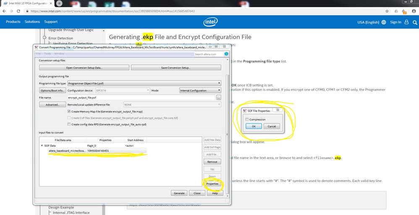This screenshot has width=419, height=215.
Task: Go back in the browser
Action: [x=4, y=11]
